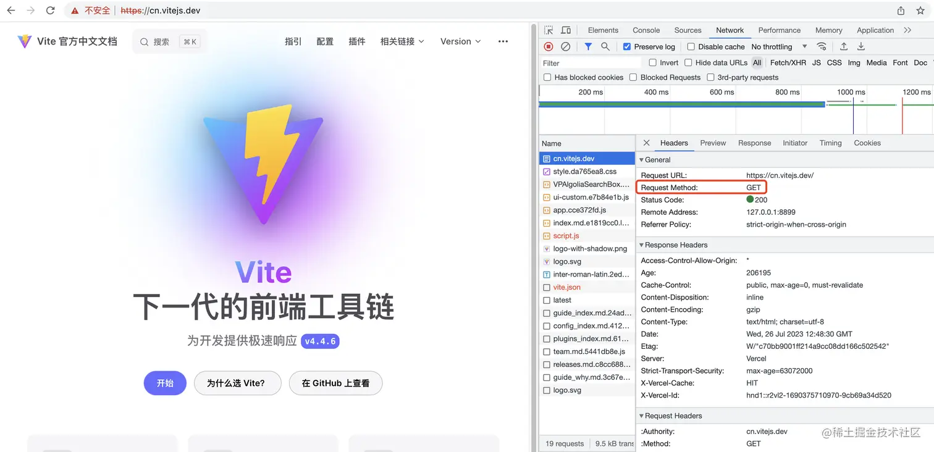Select the vite.json request row
Image resolution: width=934 pixels, height=452 pixels.
click(x=587, y=287)
